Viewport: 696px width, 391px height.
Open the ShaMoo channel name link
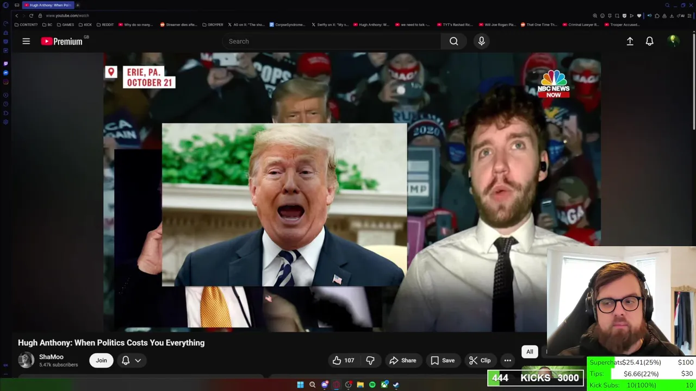pos(51,357)
